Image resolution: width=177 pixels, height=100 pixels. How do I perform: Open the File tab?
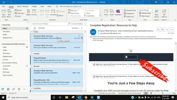coord(3,6)
